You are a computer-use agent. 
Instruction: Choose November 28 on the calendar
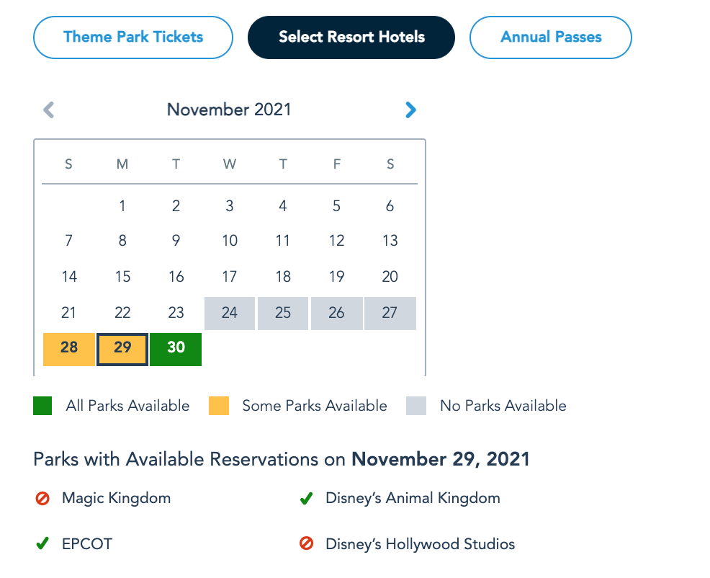pyautogui.click(x=69, y=348)
